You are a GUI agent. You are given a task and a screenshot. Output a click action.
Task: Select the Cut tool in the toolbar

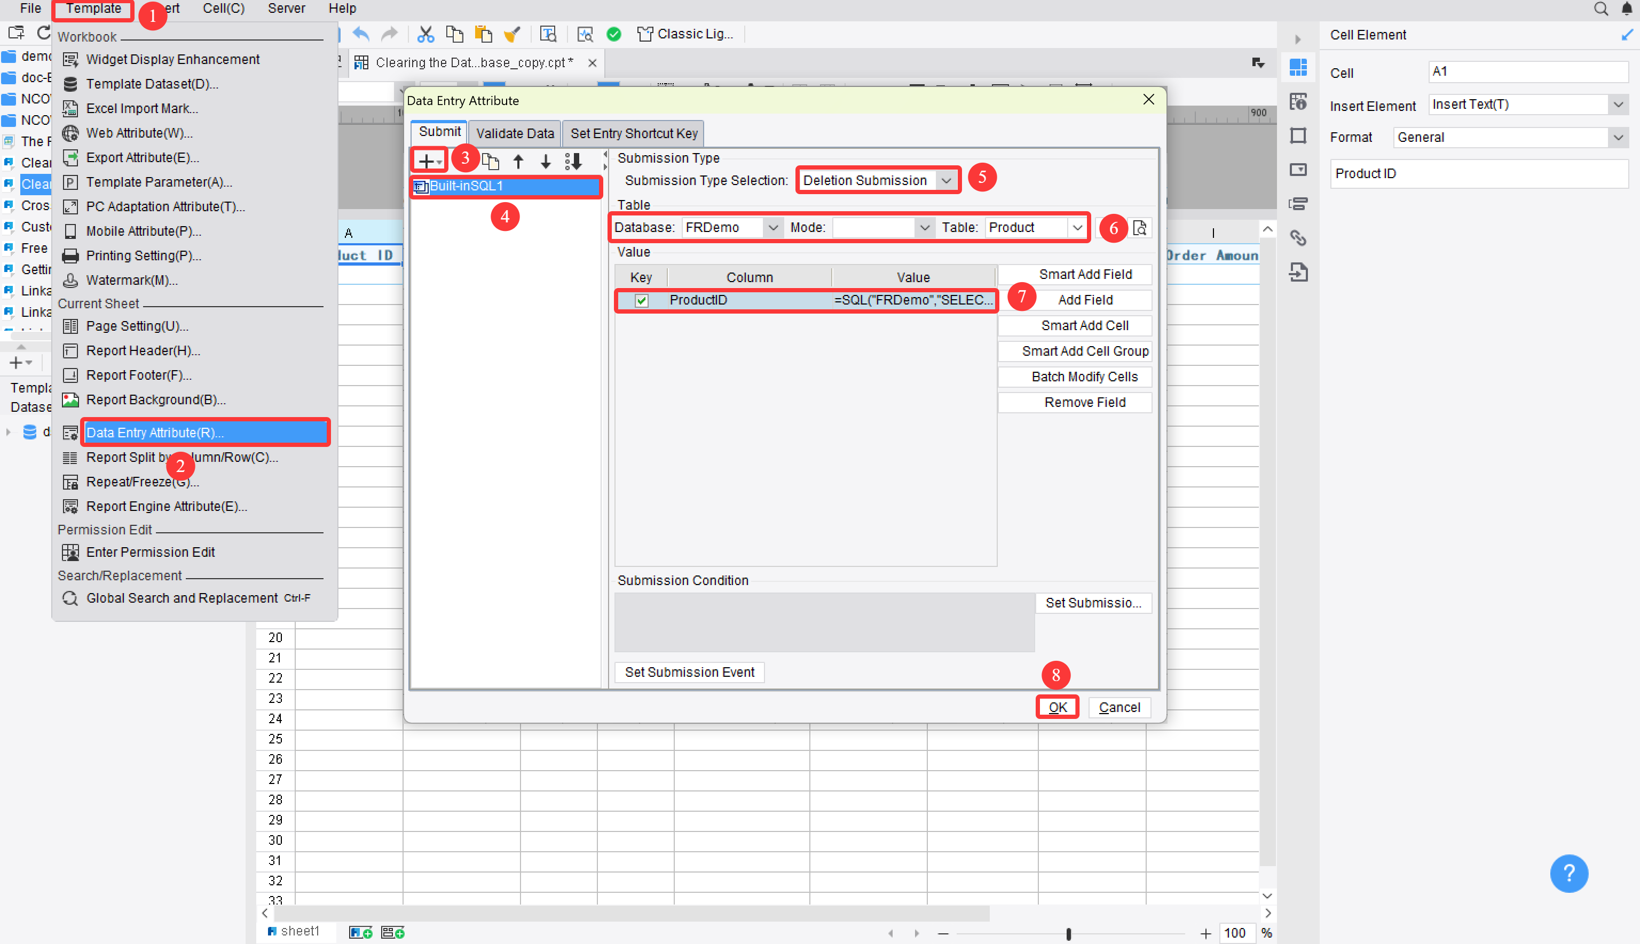tap(425, 34)
